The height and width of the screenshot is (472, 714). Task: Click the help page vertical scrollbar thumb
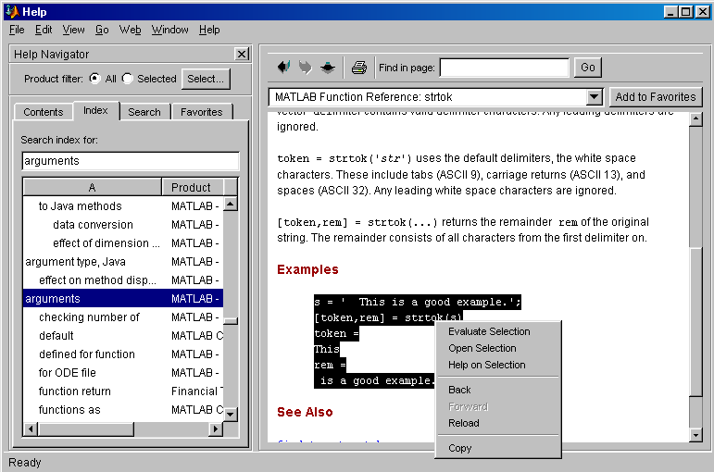click(695, 322)
